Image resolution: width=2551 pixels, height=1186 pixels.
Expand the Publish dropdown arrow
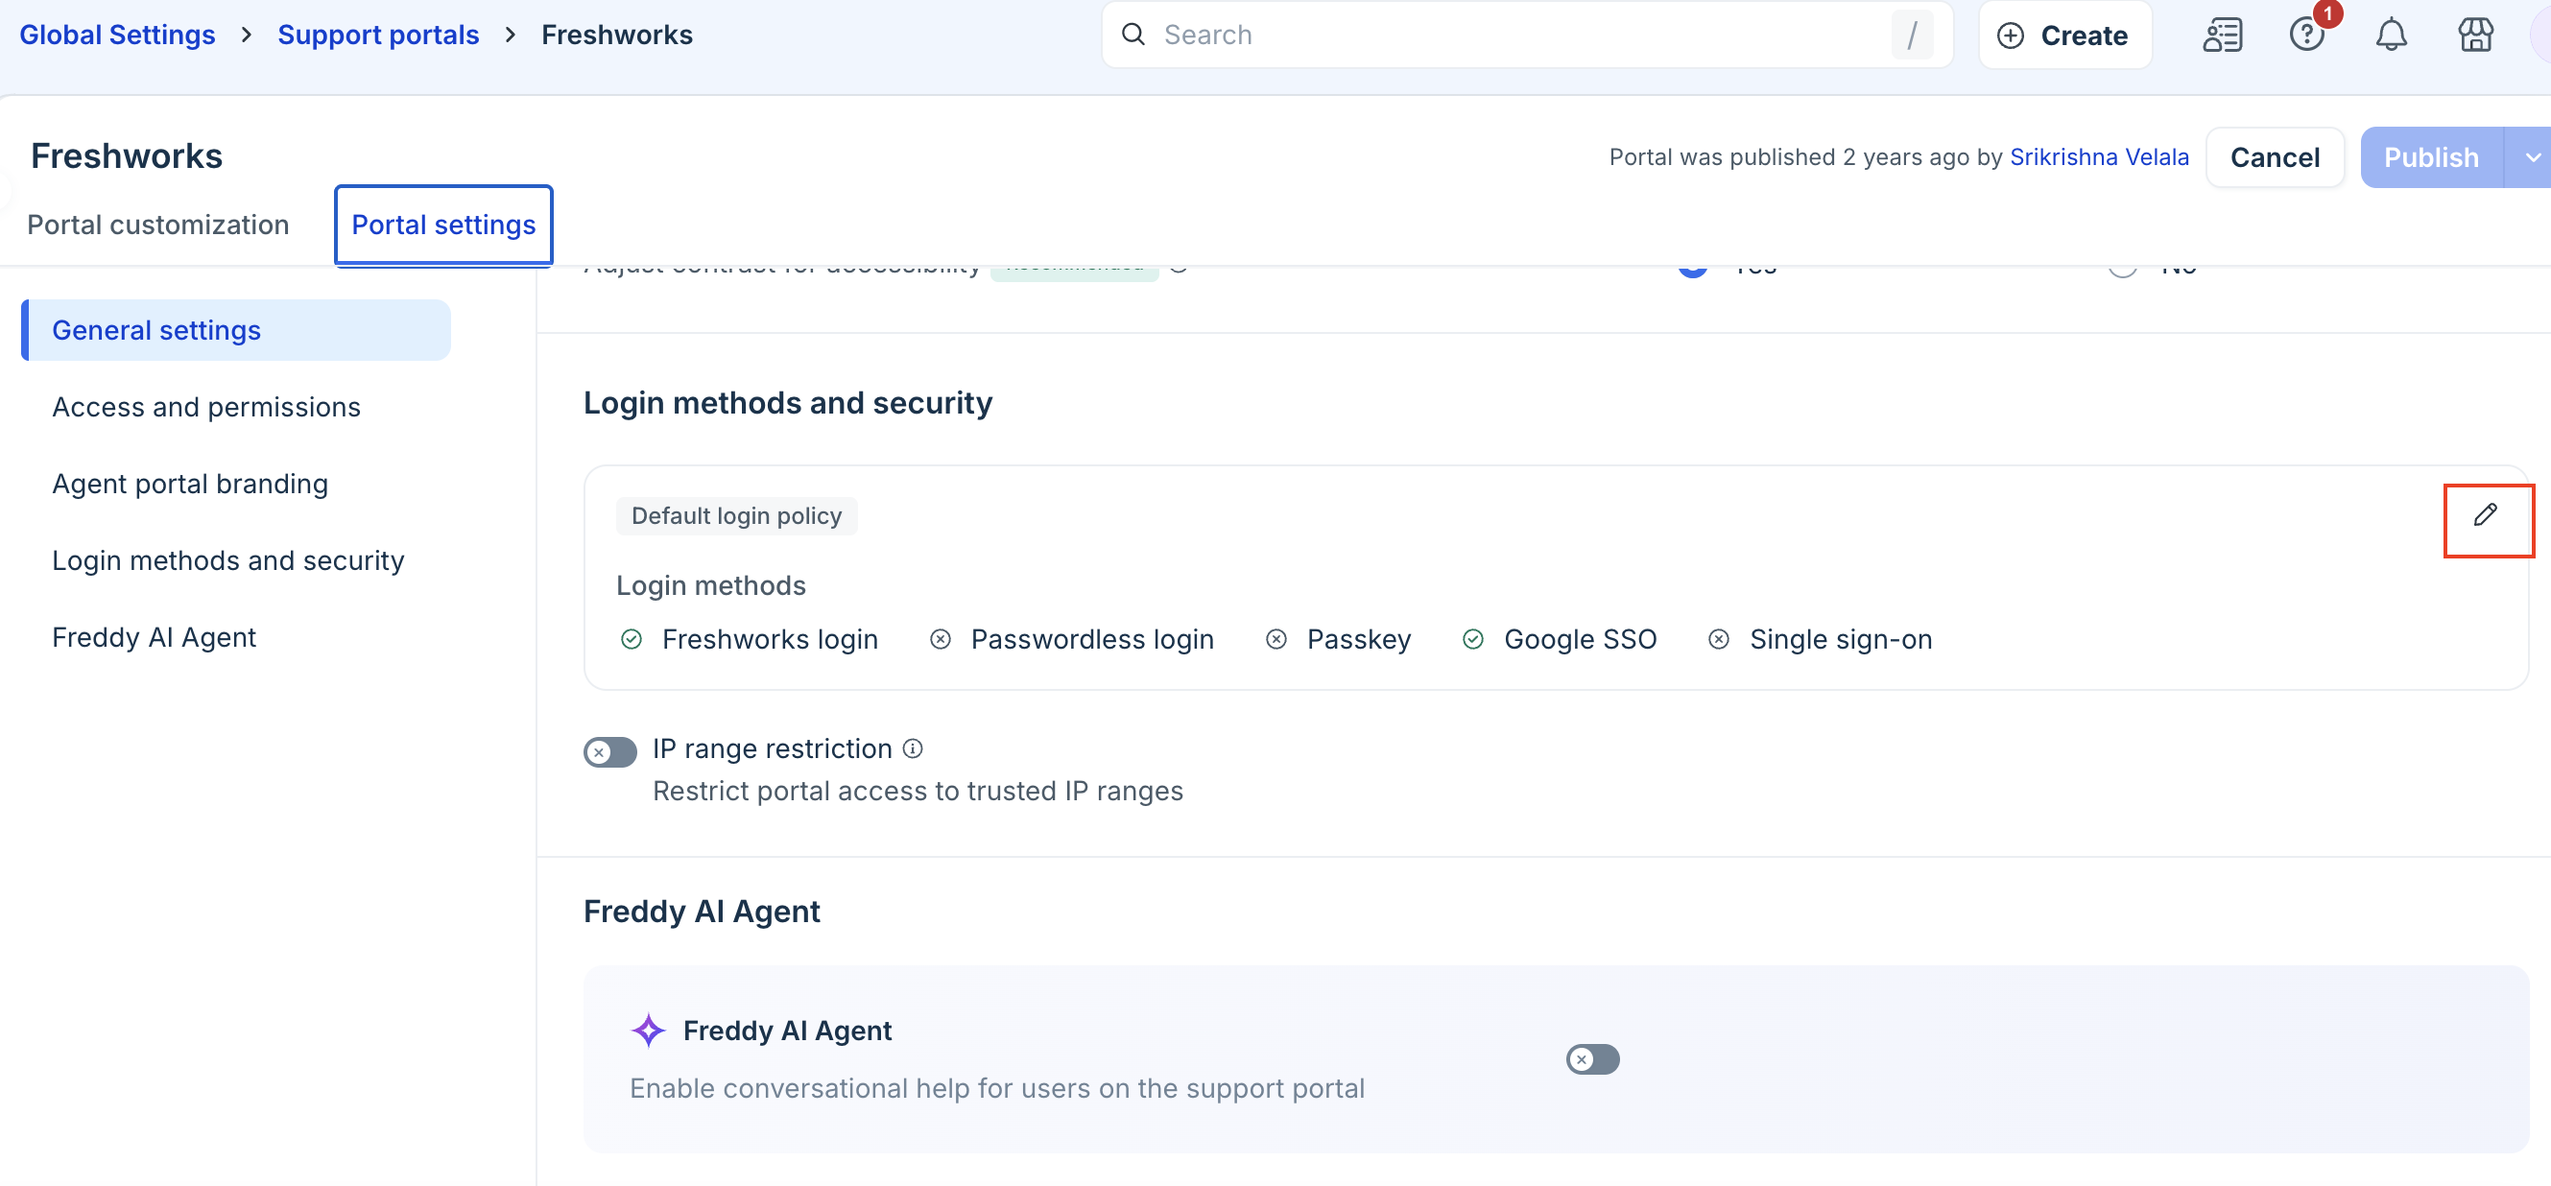click(2532, 157)
